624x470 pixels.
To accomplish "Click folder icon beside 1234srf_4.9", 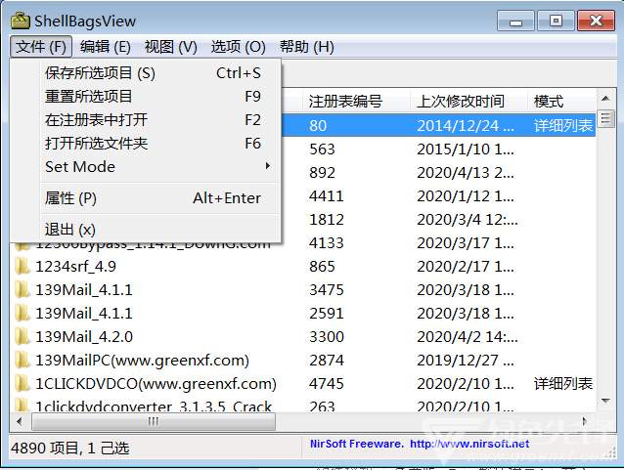I will [x=22, y=267].
